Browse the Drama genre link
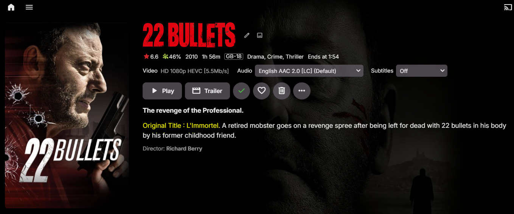The image size is (514, 214). 256,57
